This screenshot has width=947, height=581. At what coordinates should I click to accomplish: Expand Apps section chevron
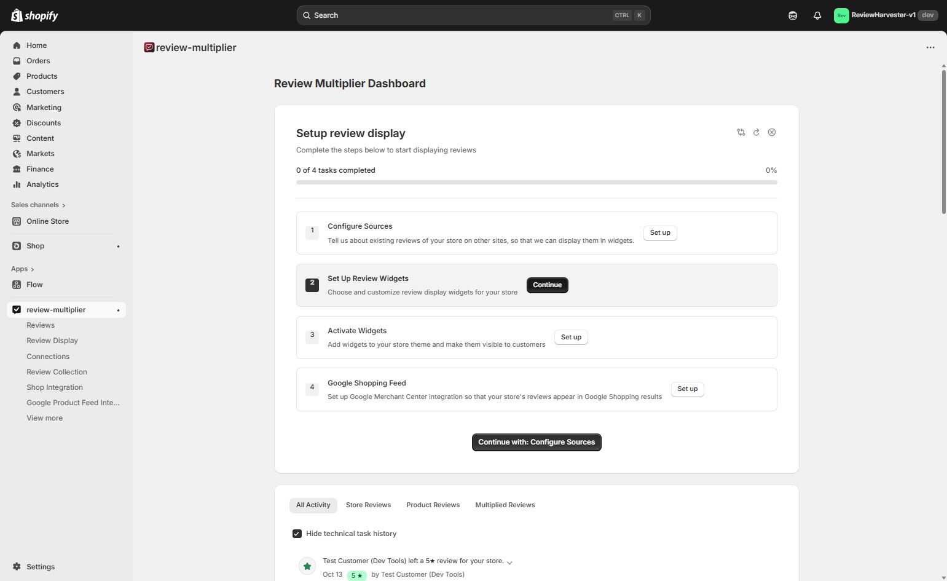pos(32,269)
